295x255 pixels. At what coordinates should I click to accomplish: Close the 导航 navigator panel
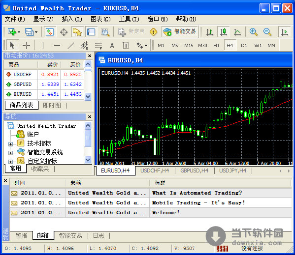(90, 117)
